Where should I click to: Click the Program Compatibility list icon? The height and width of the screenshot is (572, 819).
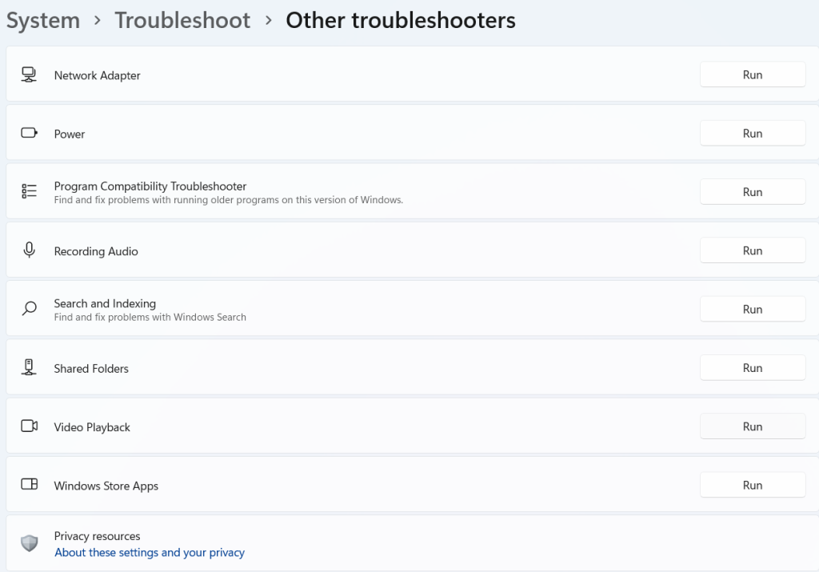tap(30, 191)
